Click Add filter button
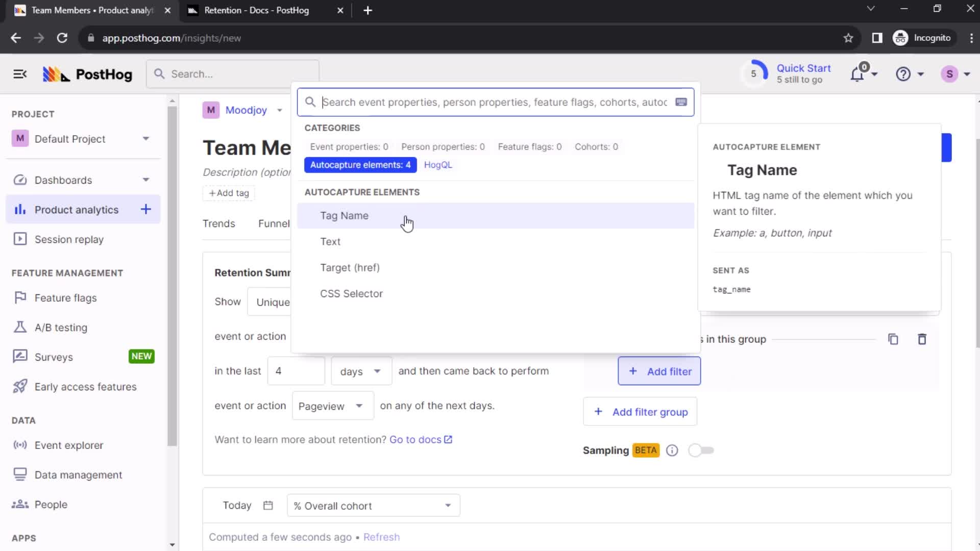The image size is (980, 551). click(x=659, y=371)
